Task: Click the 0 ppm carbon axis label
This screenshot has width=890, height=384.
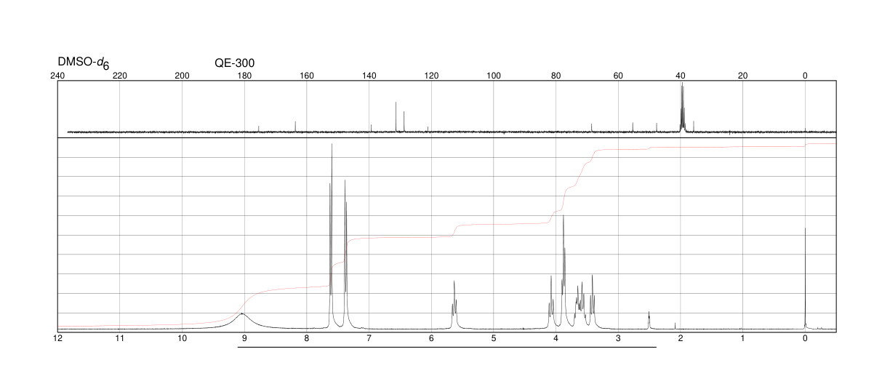Action: click(x=805, y=76)
